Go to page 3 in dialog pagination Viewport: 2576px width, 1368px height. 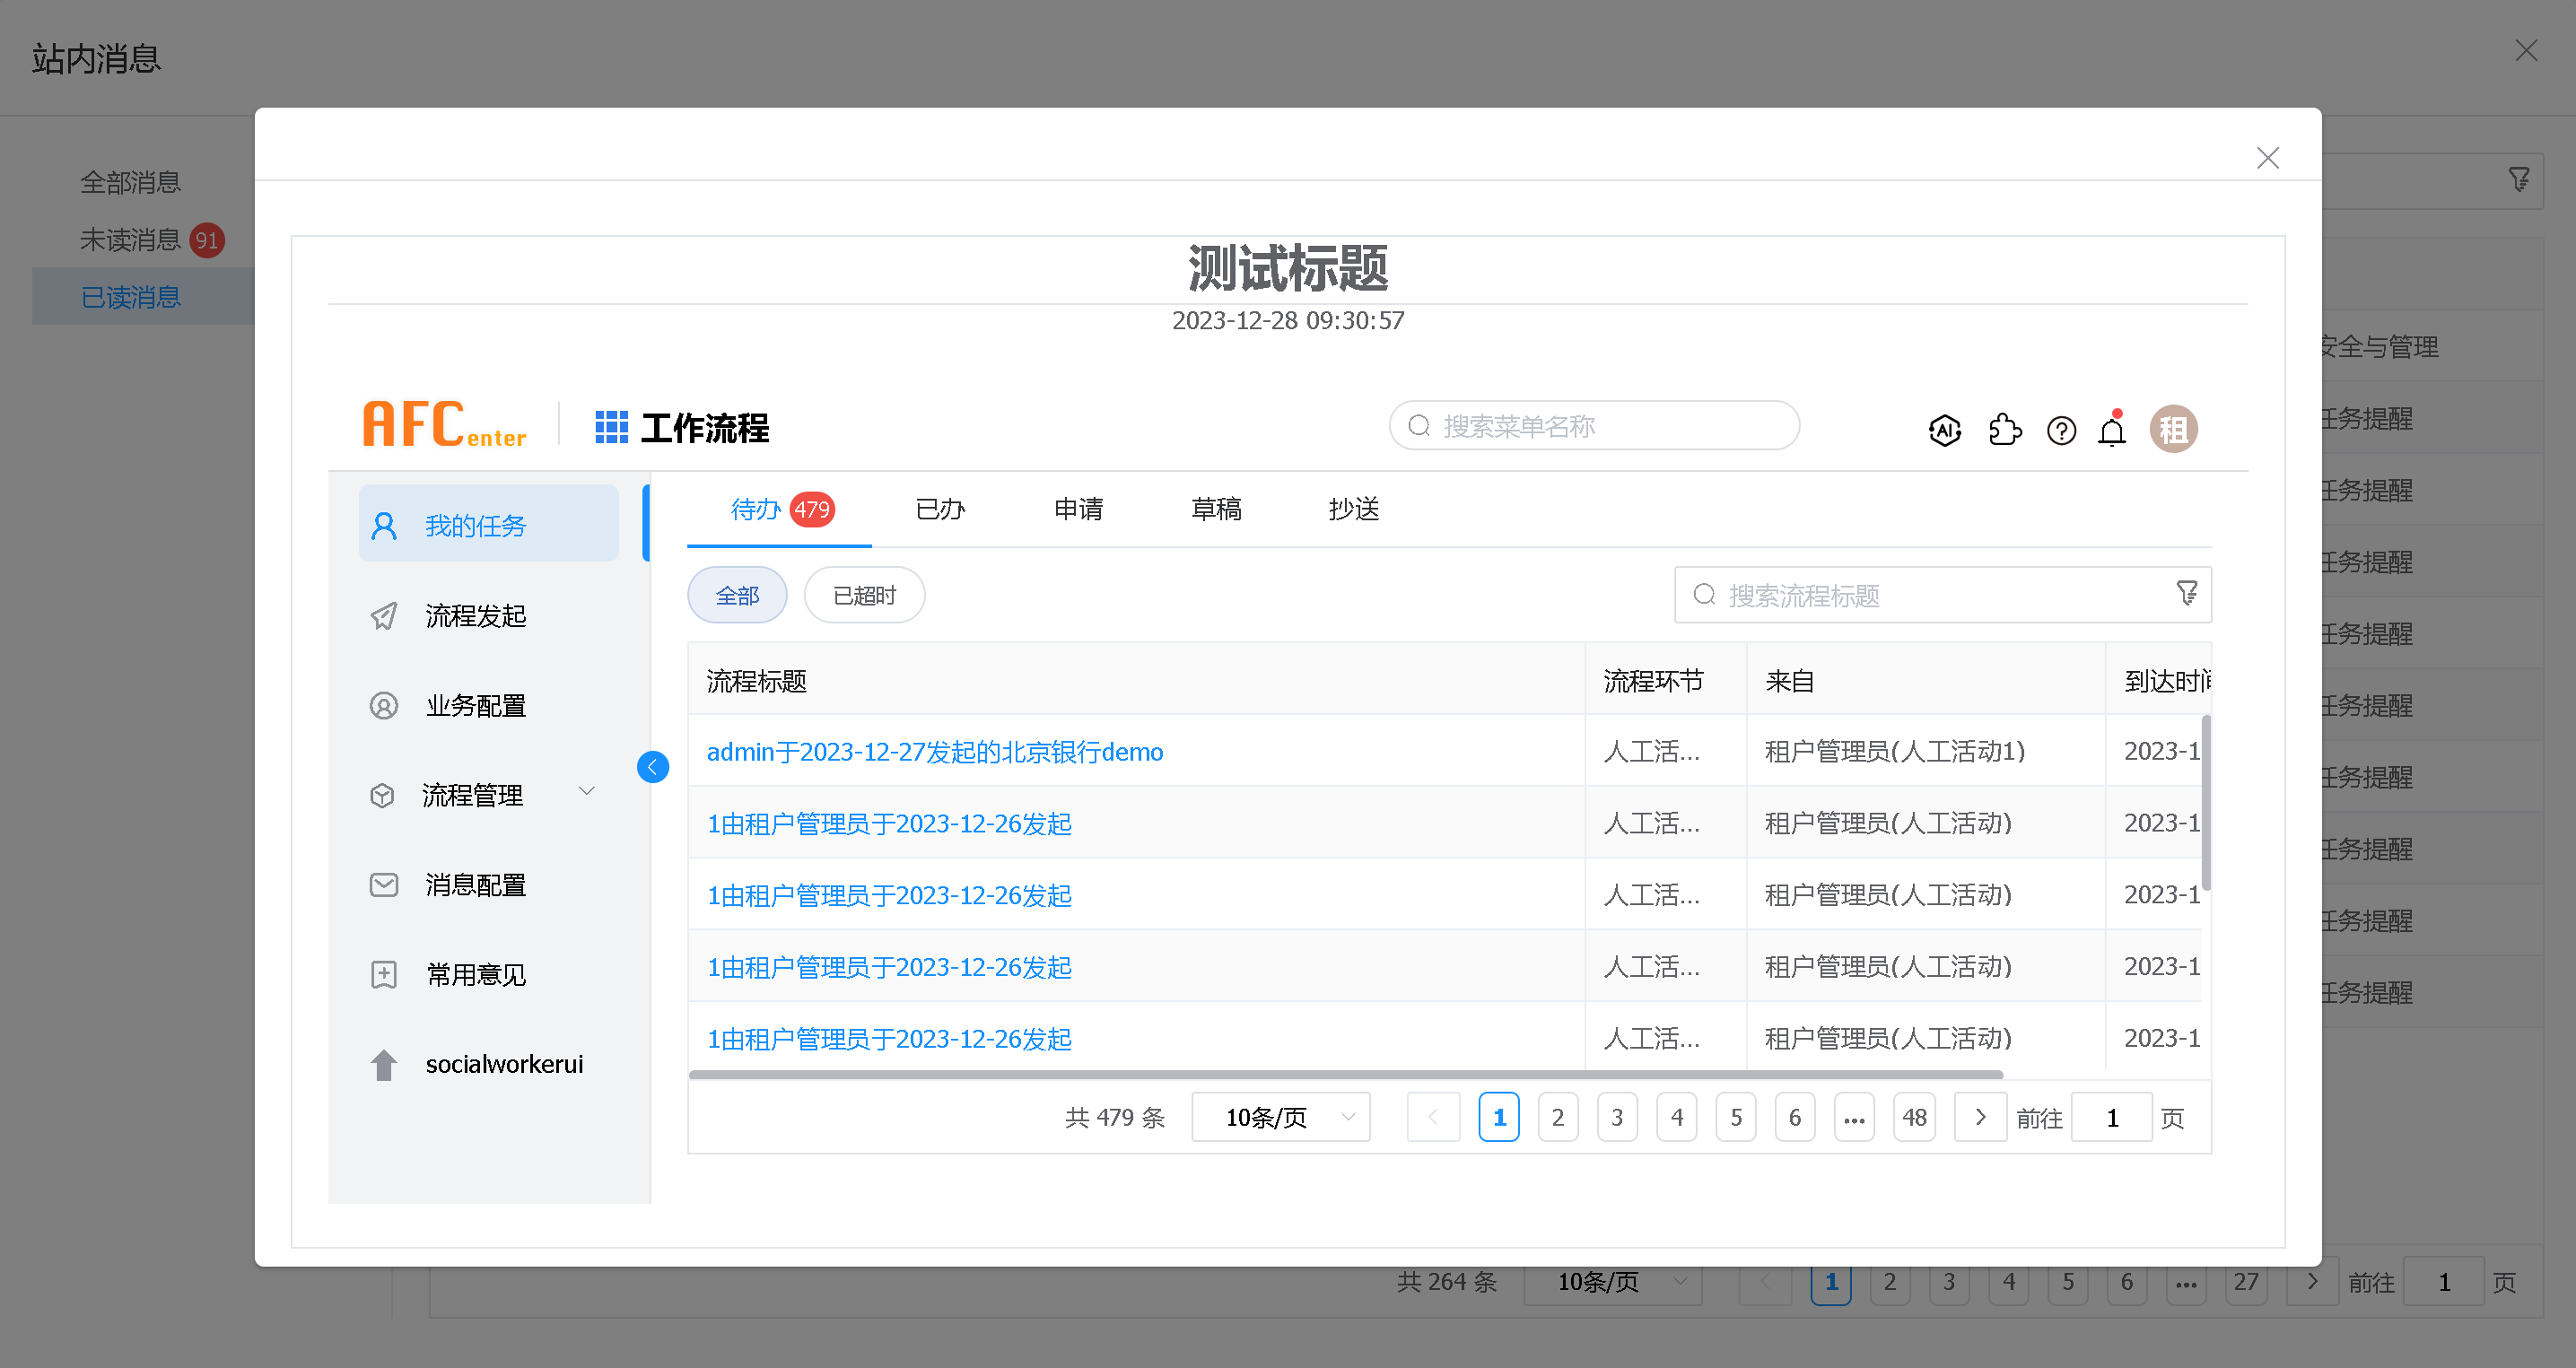point(1617,1117)
